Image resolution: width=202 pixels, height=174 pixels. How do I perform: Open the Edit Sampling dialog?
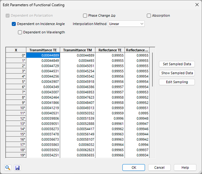tap(177, 82)
